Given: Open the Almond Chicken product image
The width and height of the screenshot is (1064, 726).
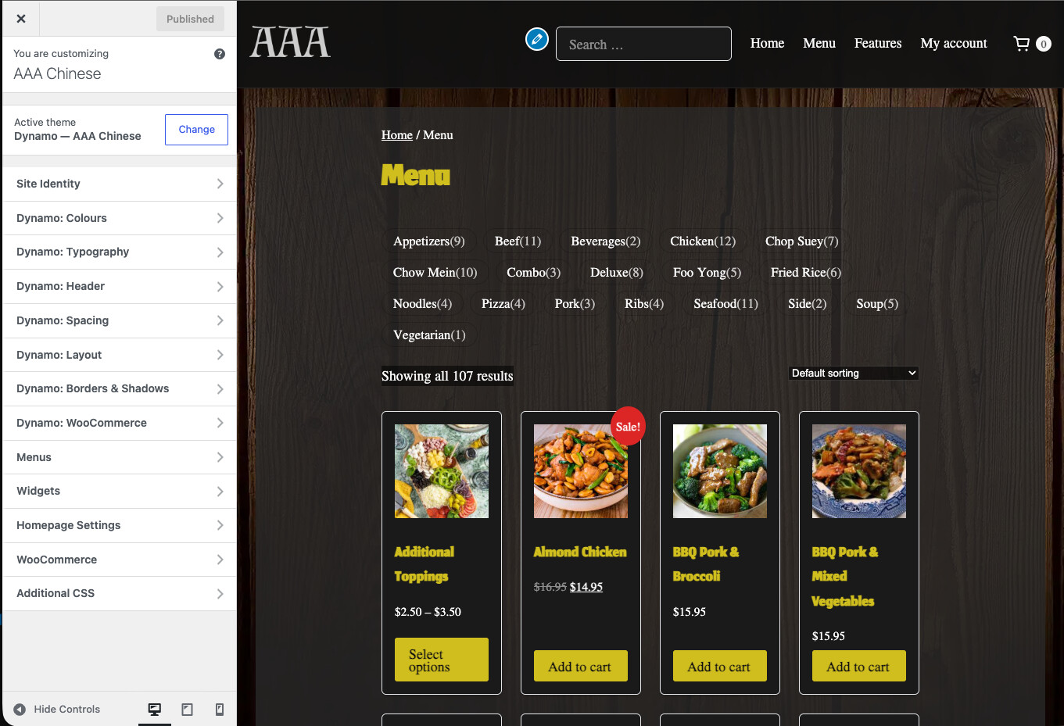Looking at the screenshot, I should pos(581,471).
